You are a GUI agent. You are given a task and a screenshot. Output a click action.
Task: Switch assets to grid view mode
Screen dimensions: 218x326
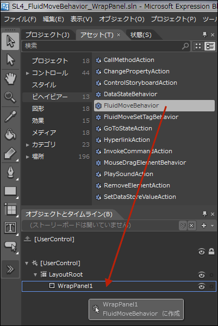pyautogui.click(x=198, y=46)
